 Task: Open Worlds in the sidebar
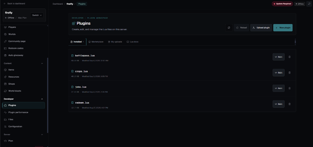[24, 34]
